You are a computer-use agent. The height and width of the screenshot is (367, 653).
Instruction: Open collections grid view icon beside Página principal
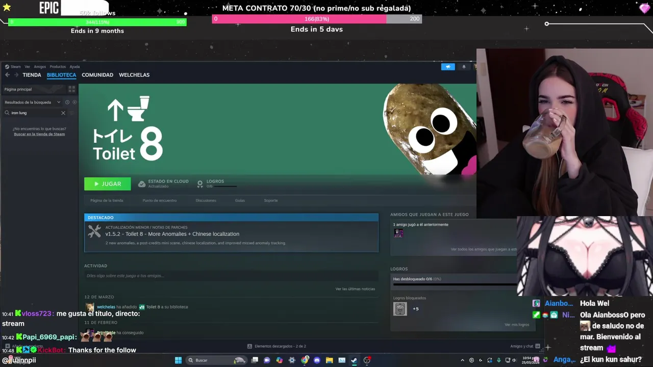click(x=72, y=89)
